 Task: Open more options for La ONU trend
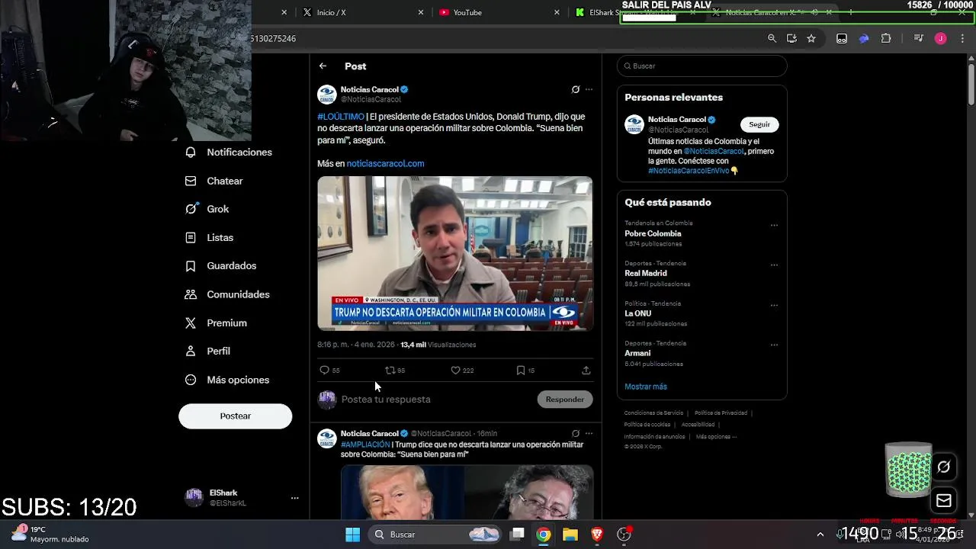[774, 306]
